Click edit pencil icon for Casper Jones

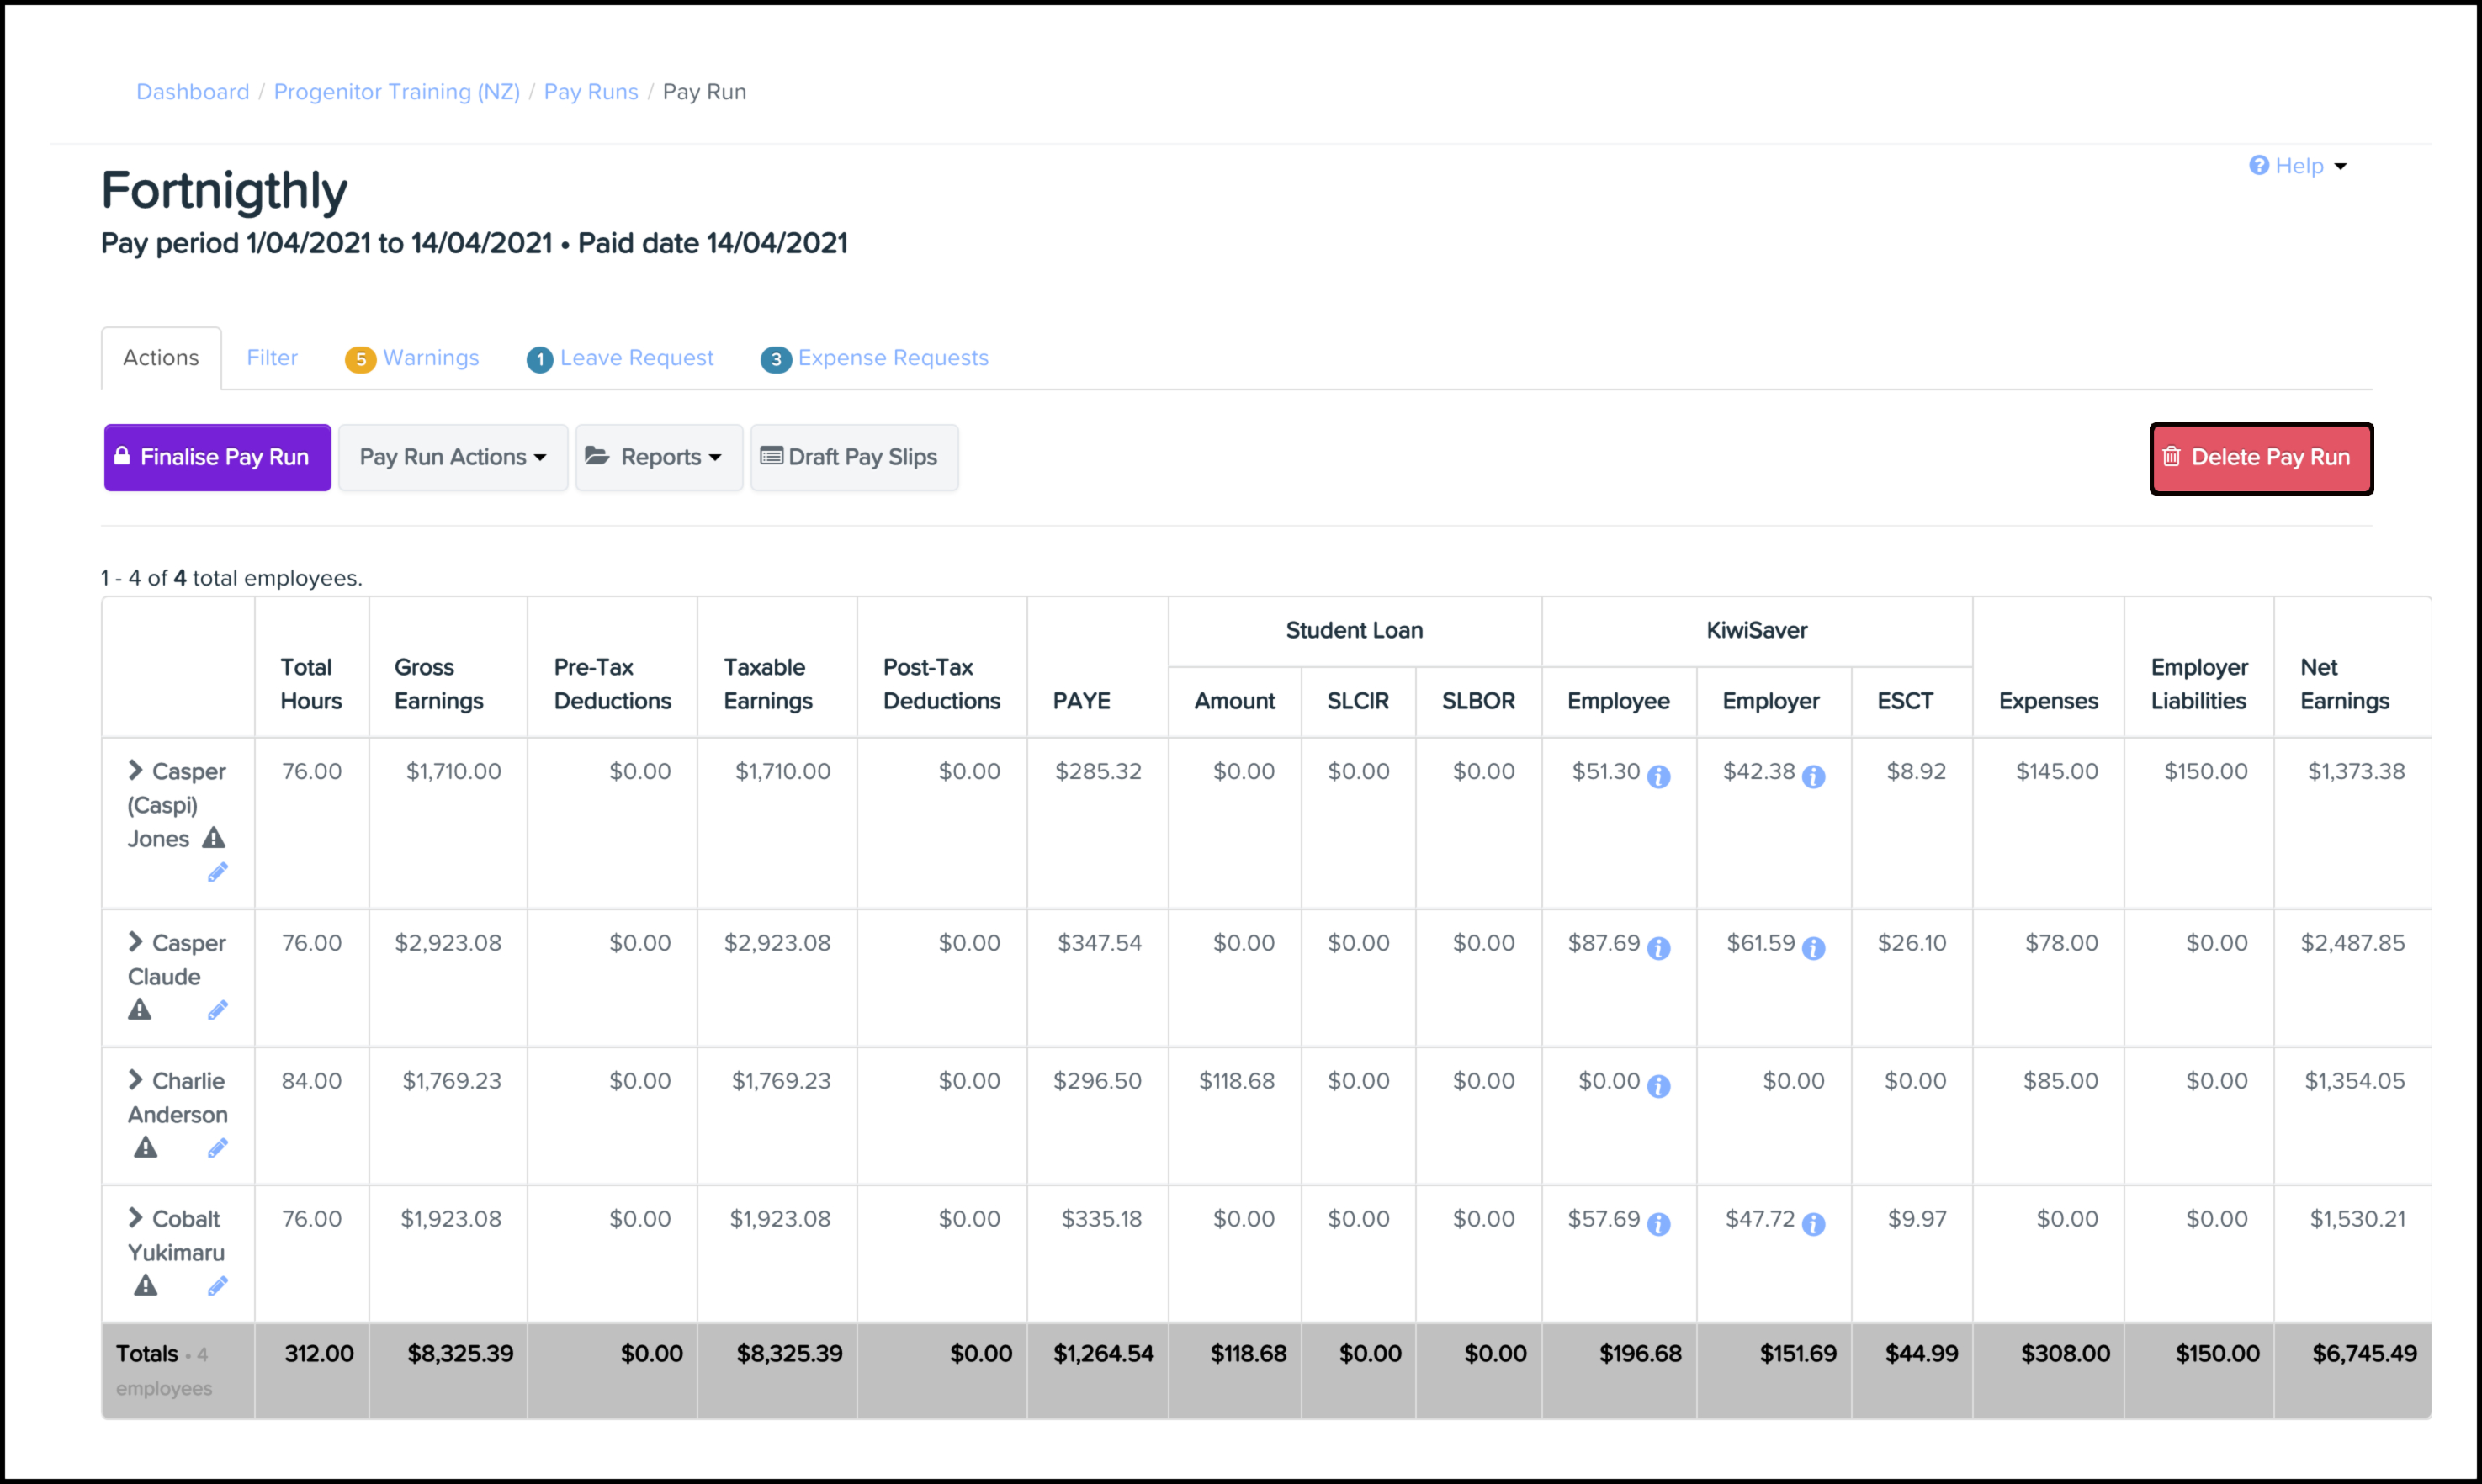[x=217, y=872]
